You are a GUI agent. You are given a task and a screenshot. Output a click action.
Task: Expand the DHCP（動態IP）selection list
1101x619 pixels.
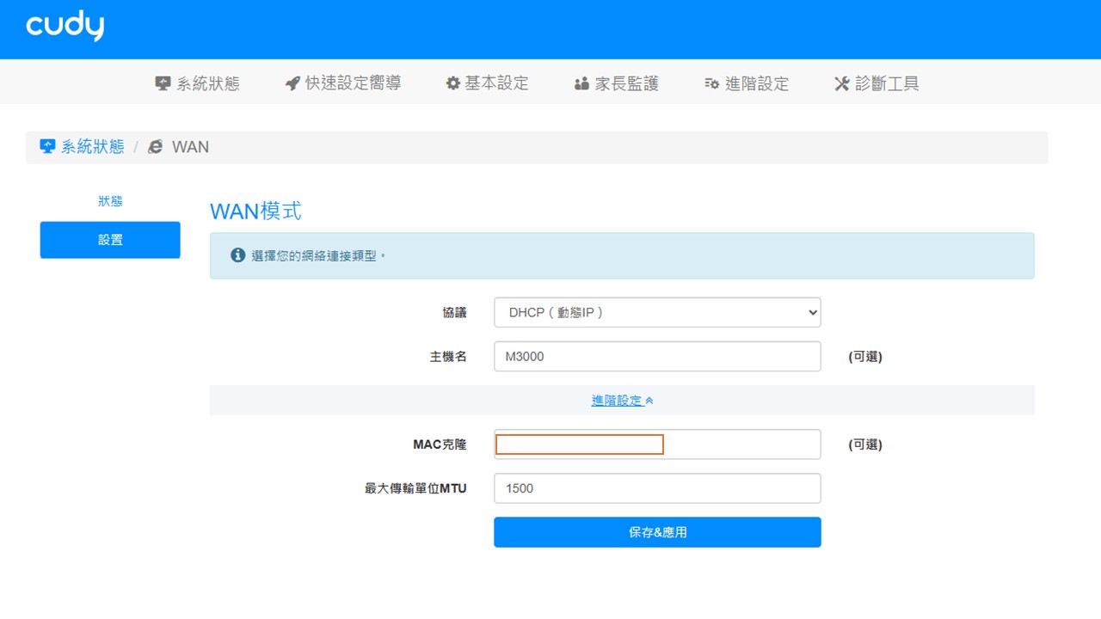pyautogui.click(x=656, y=312)
